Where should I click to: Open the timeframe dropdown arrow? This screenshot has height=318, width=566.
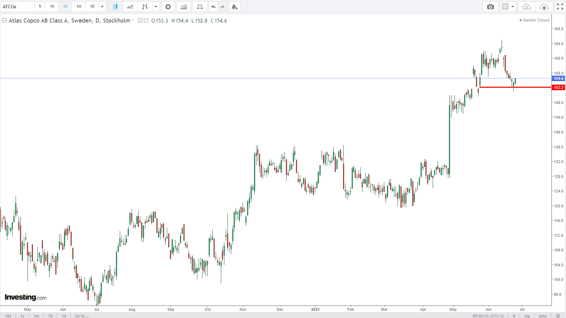click(102, 7)
